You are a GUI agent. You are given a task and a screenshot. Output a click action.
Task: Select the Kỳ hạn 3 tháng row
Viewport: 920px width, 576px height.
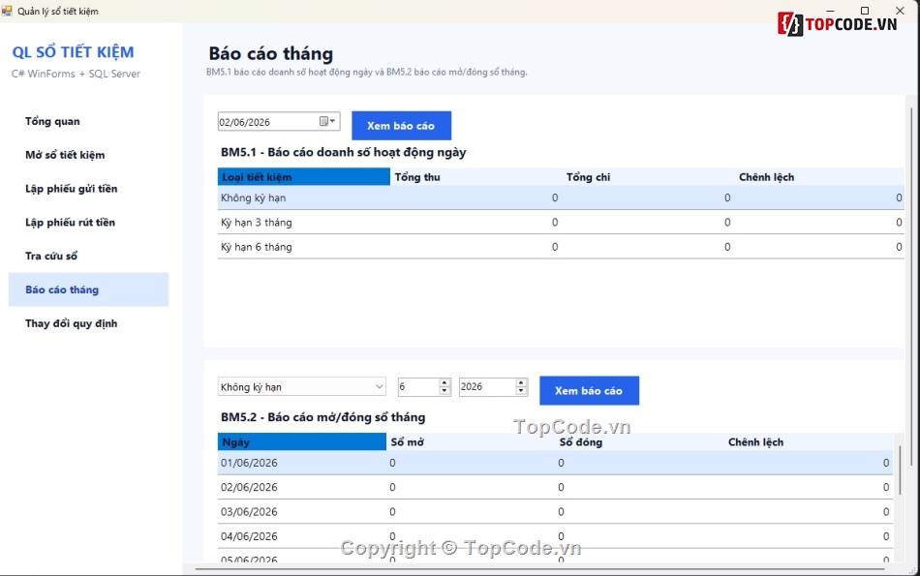pyautogui.click(x=561, y=223)
